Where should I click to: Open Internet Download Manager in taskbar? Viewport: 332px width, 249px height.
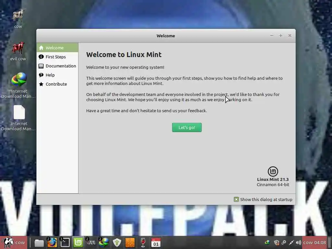point(104,243)
